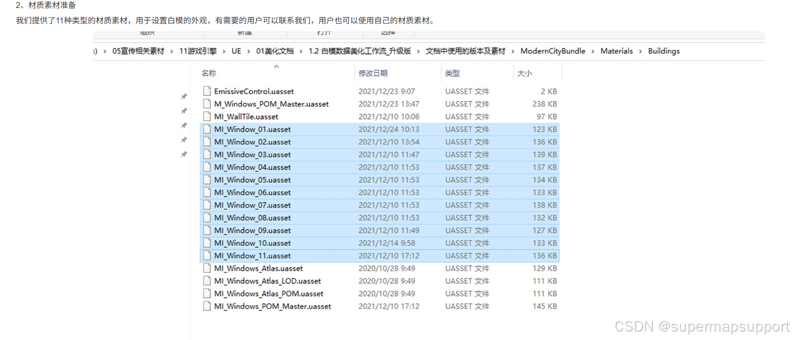Click the Buildings breadcrumb folder

(664, 51)
